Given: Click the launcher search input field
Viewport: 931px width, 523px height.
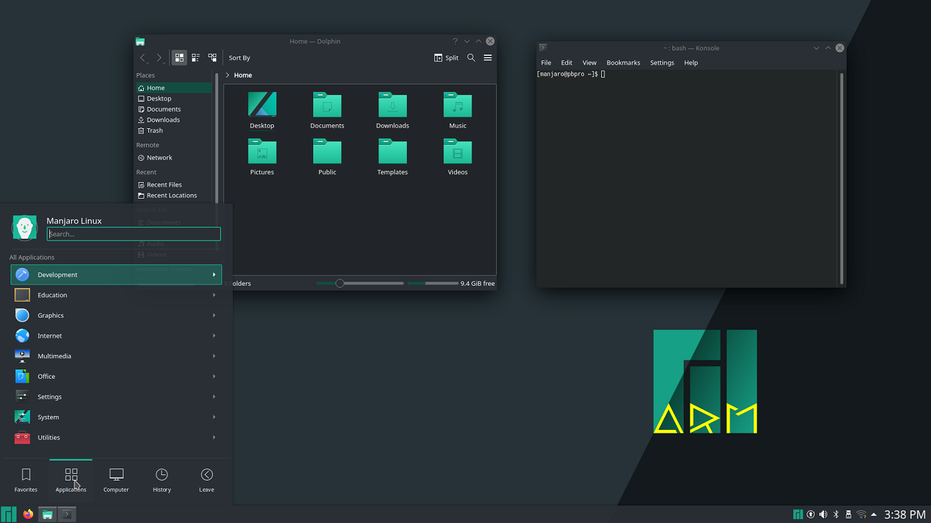Looking at the screenshot, I should coord(133,234).
